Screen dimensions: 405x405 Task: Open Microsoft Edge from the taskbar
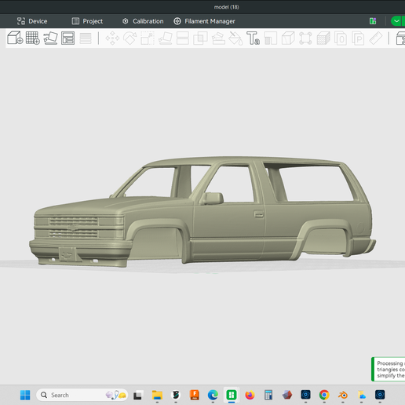tap(213, 395)
